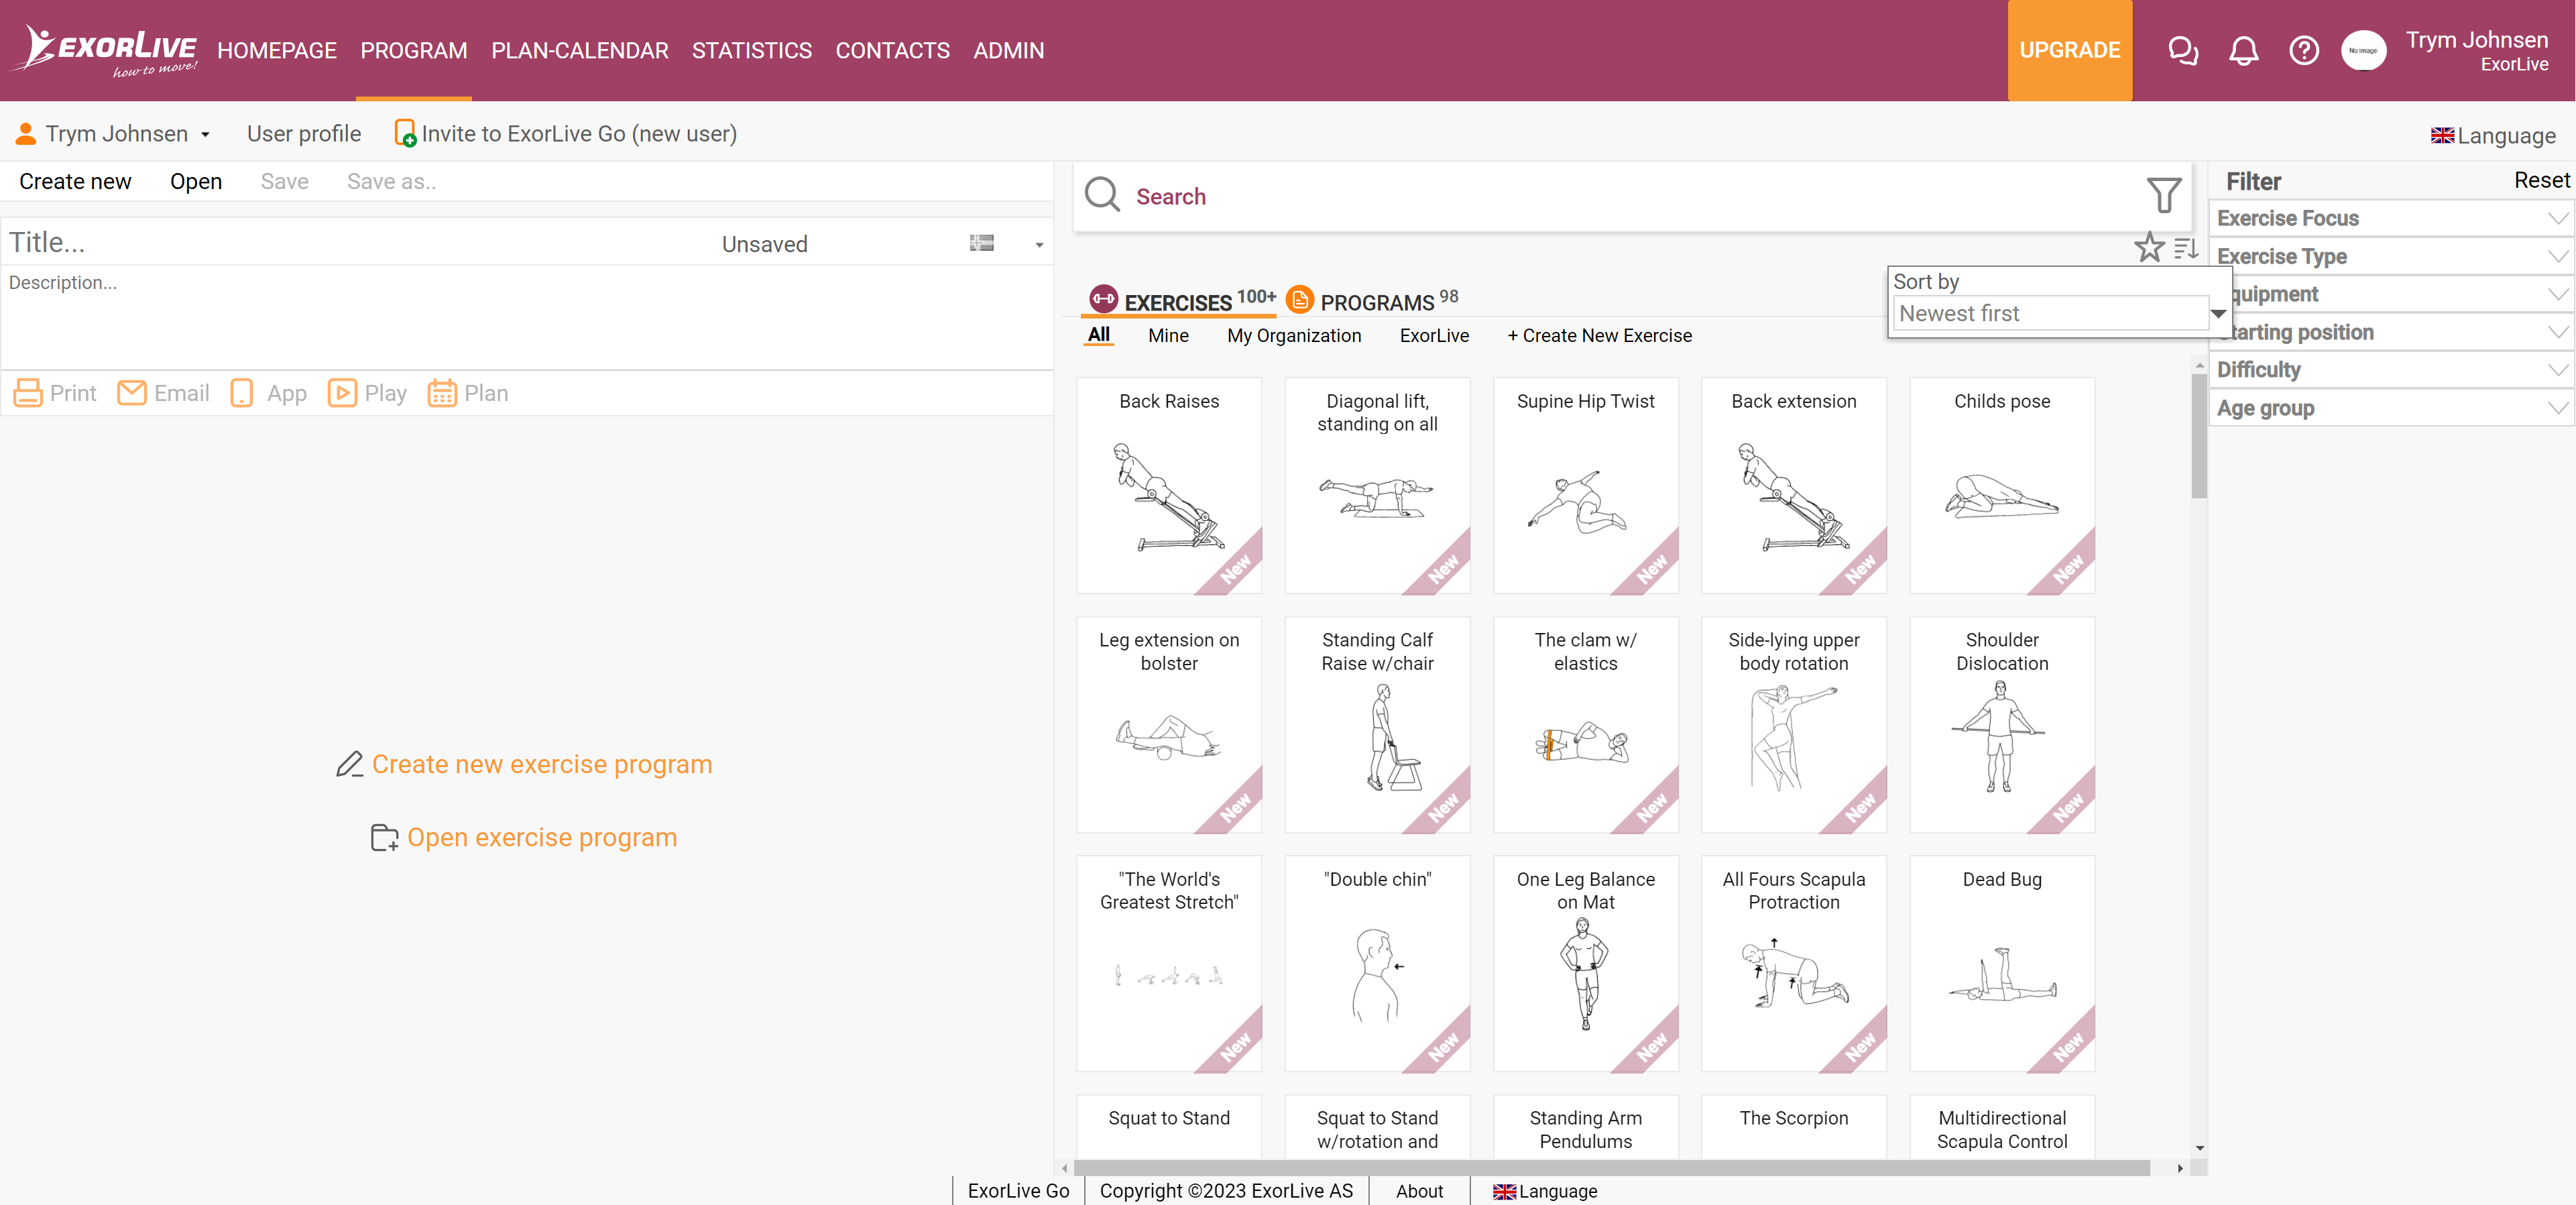Click the footer Language flag
The image size is (2576, 1205).
point(1504,1191)
